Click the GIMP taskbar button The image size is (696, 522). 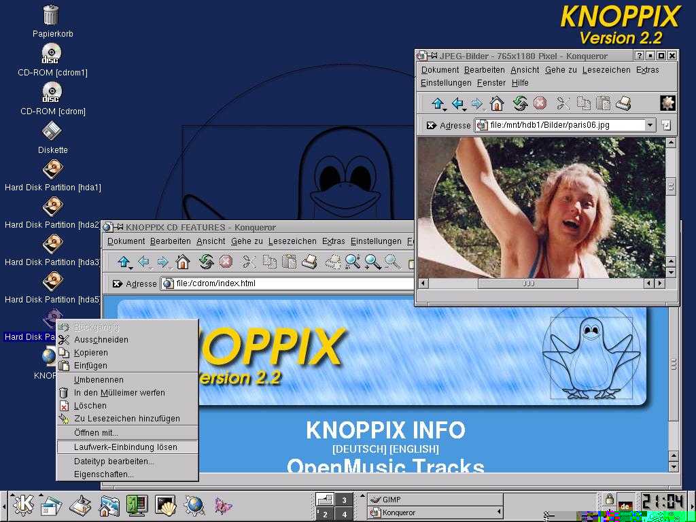tap(436, 500)
